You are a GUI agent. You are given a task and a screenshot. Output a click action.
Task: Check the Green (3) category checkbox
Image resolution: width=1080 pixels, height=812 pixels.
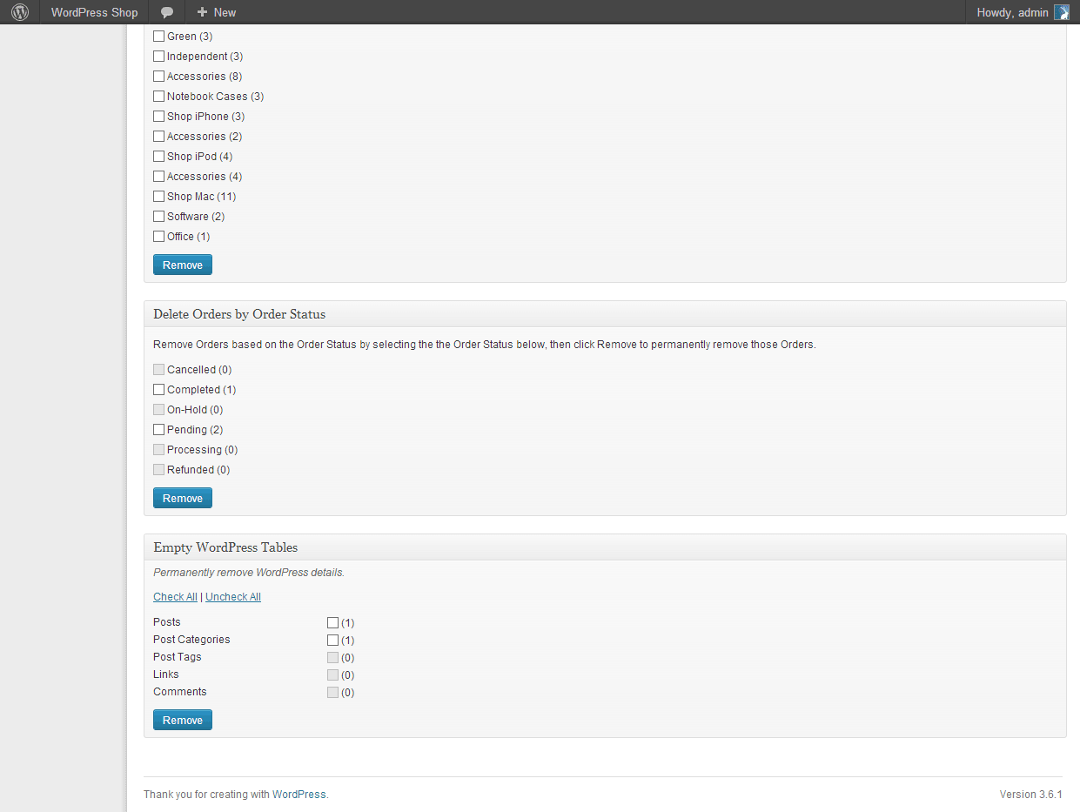pyautogui.click(x=158, y=37)
